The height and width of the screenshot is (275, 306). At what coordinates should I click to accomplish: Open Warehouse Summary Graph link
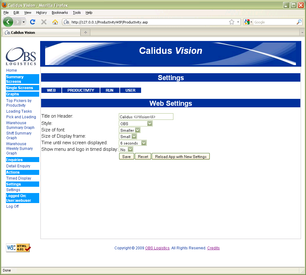(x=20, y=125)
